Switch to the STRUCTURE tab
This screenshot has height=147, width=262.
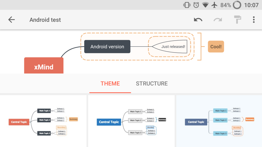(152, 83)
